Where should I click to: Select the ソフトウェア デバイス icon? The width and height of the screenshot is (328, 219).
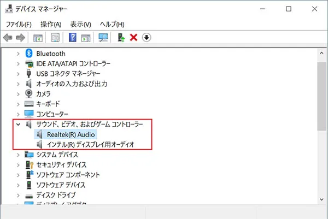[29, 185]
